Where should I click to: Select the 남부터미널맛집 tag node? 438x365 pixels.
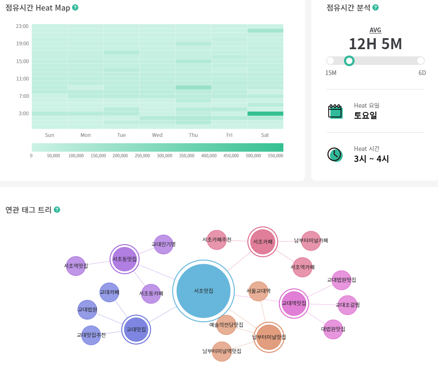pos(269,337)
